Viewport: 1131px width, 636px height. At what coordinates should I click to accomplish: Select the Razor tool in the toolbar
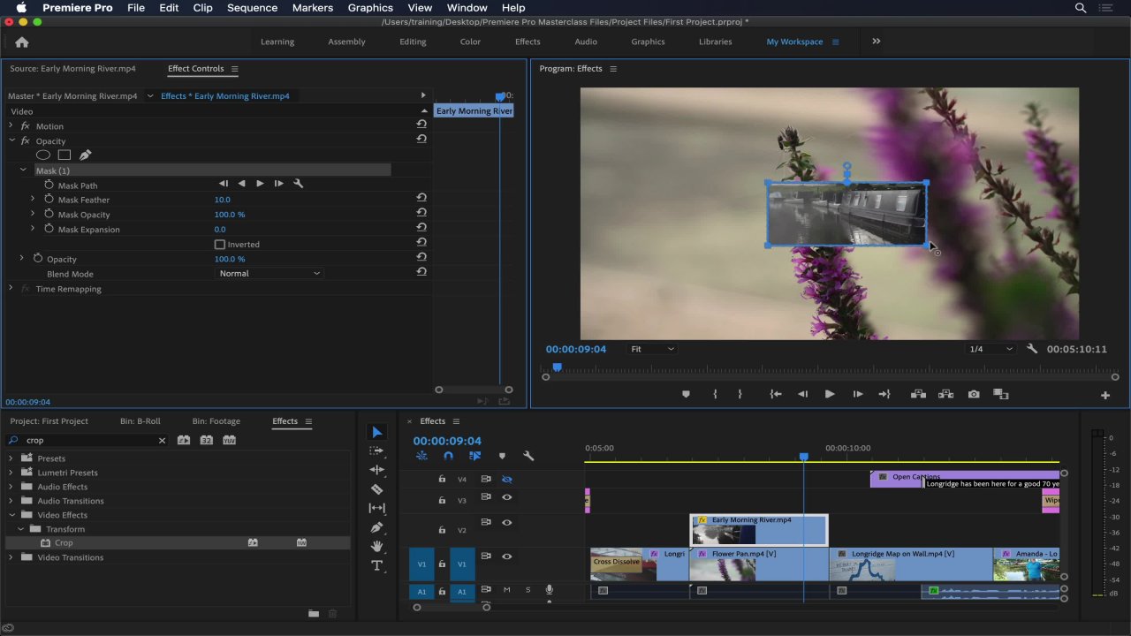[377, 489]
